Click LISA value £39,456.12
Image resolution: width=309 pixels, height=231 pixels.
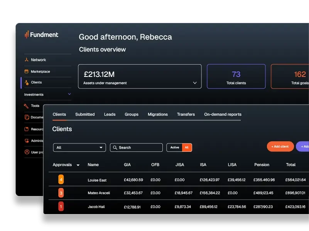click(x=237, y=180)
